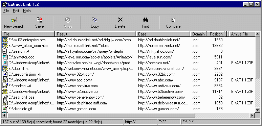Click result http://www.32bit.com/
The image size is (262, 126).
(75, 74)
